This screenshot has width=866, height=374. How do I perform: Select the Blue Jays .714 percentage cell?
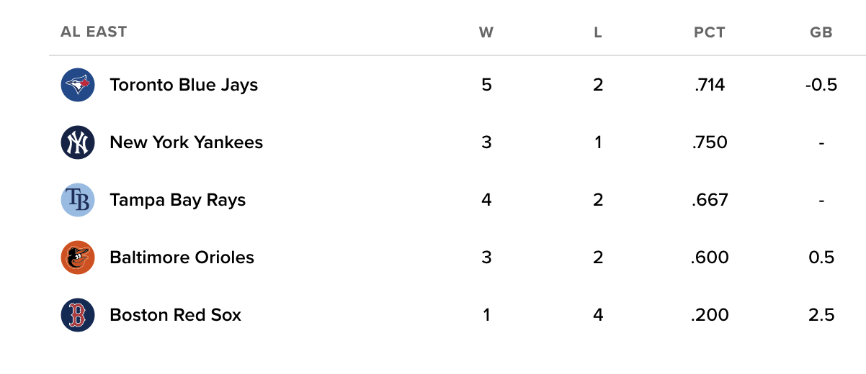pyautogui.click(x=710, y=85)
